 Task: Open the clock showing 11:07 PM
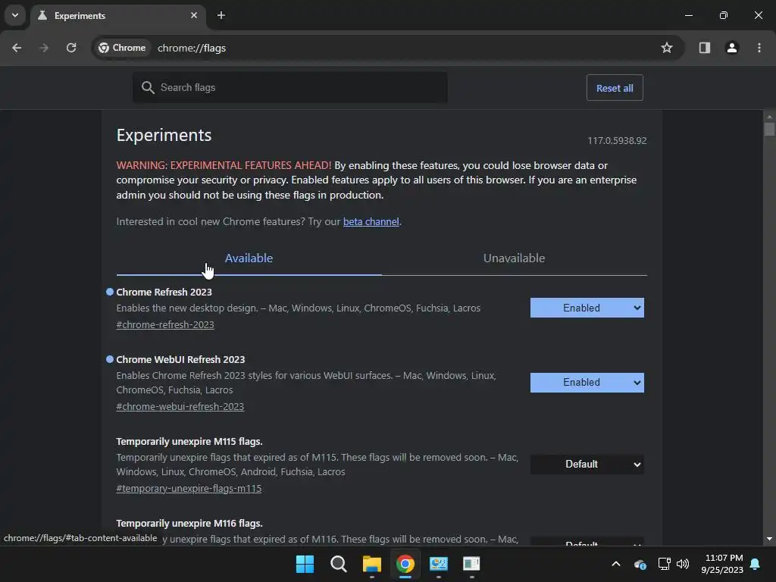point(722,564)
